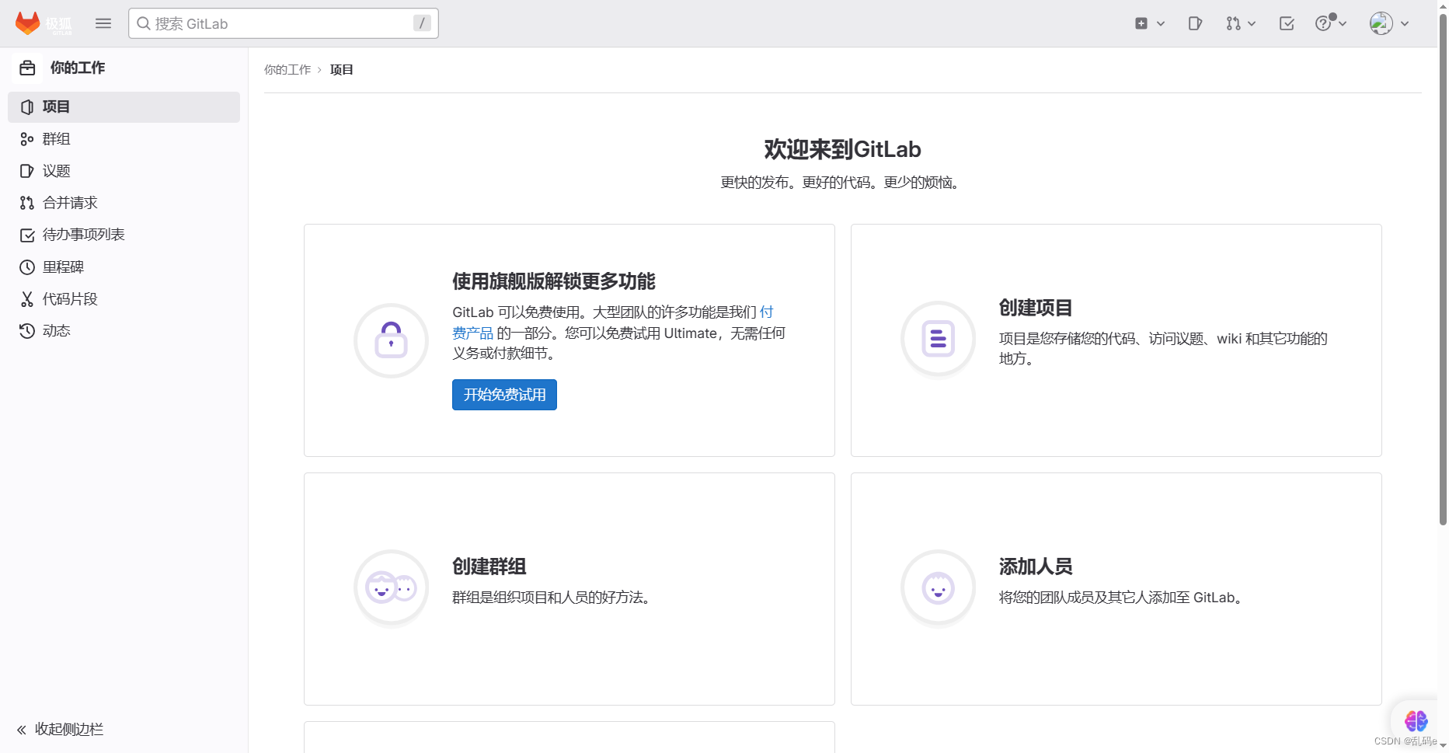Screen dimensions: 1449x753
Task: Collapse sidebar with 收起侧边栏
Action: [61, 729]
